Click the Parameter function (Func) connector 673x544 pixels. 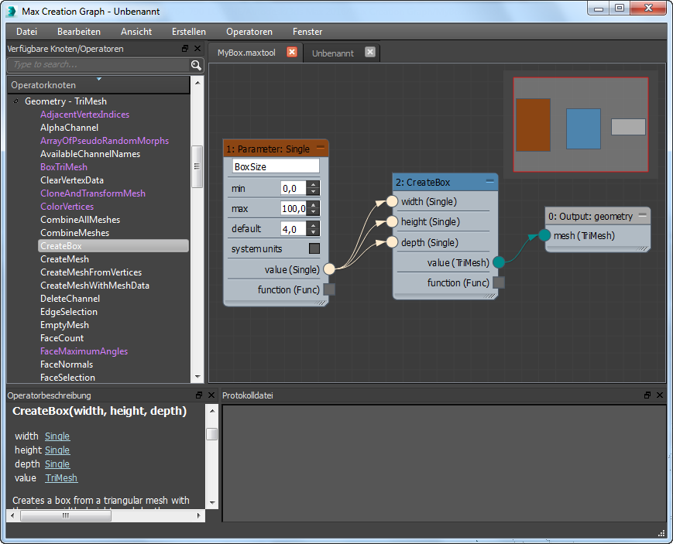[x=329, y=289]
